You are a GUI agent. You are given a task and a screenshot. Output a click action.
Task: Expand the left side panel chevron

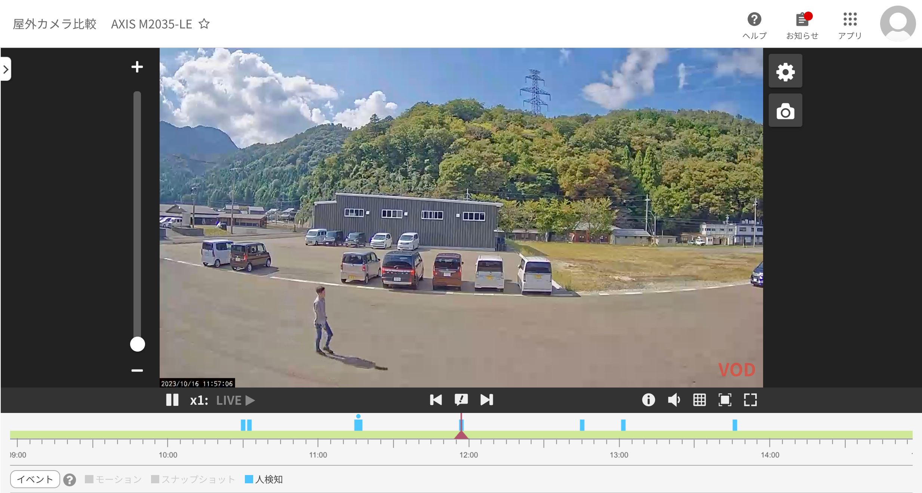coord(6,69)
